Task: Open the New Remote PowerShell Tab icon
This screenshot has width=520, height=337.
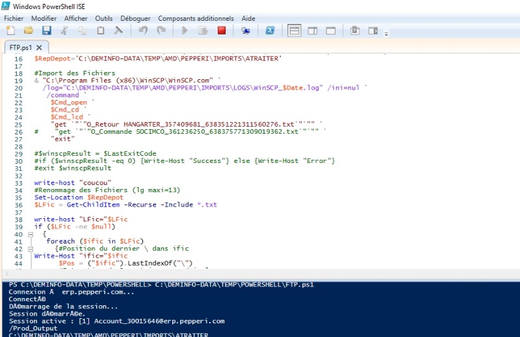Action: pos(246,31)
